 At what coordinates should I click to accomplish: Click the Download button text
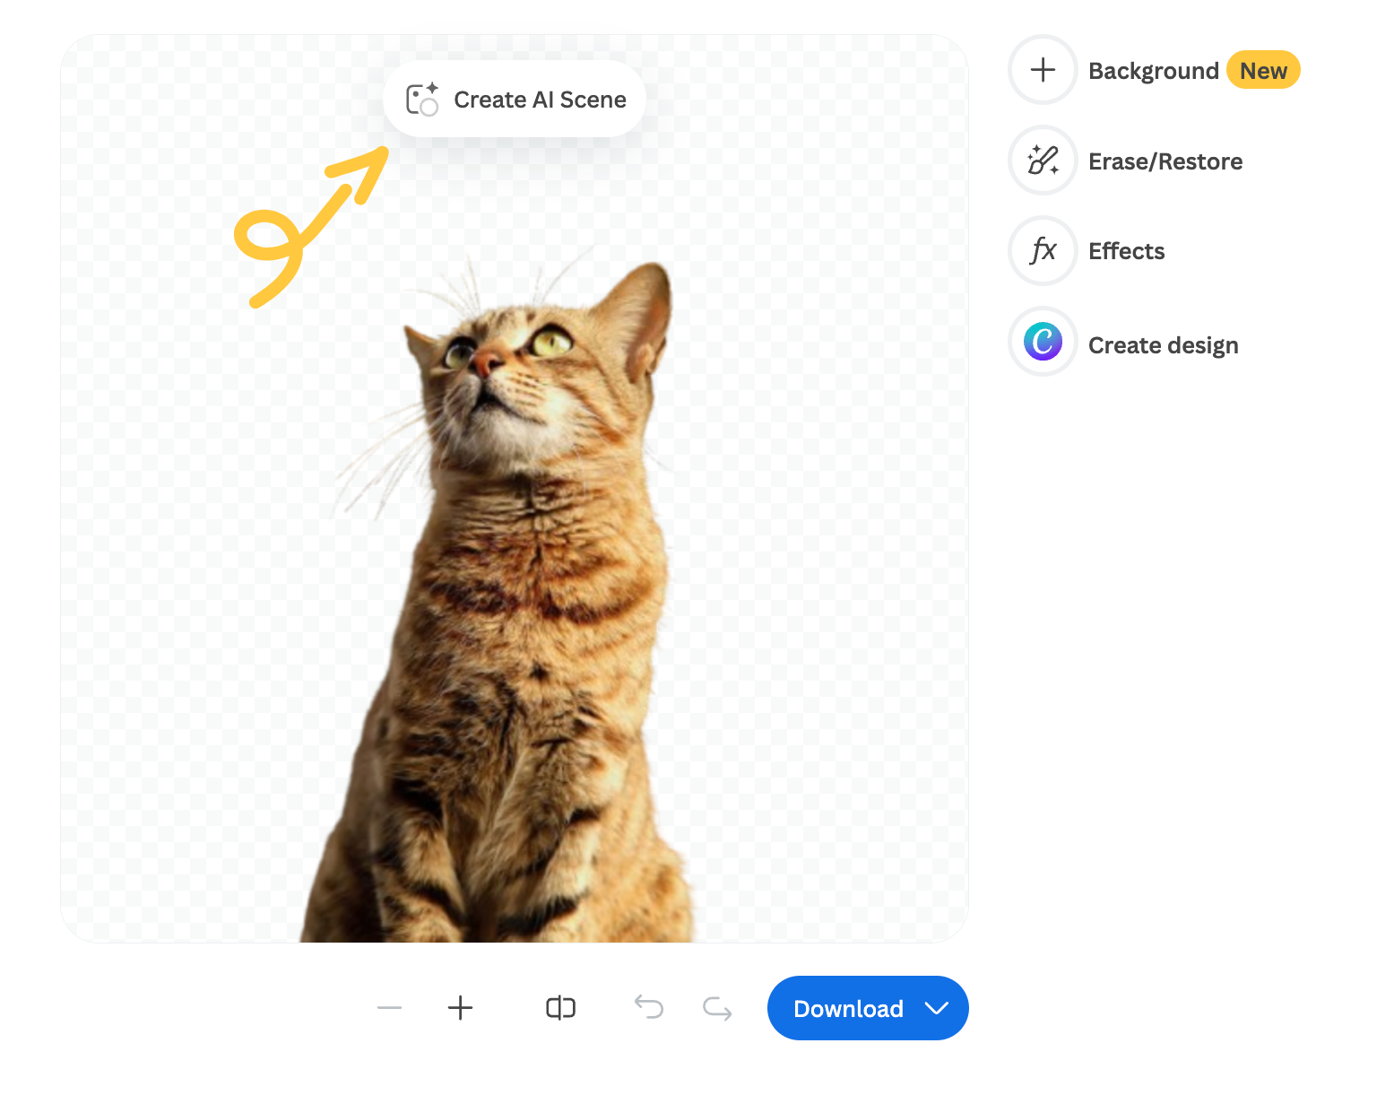click(848, 1009)
